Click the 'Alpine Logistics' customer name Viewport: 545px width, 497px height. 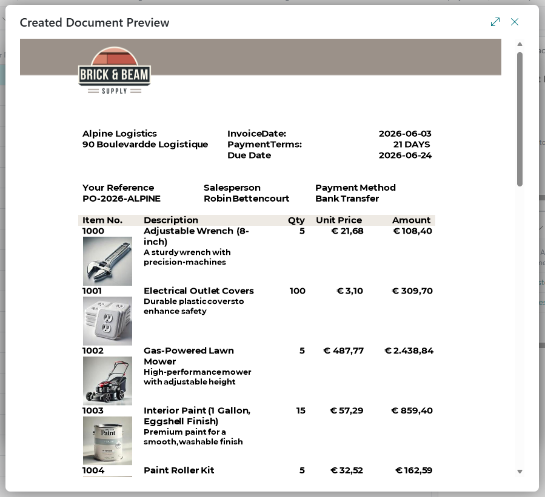[119, 134]
